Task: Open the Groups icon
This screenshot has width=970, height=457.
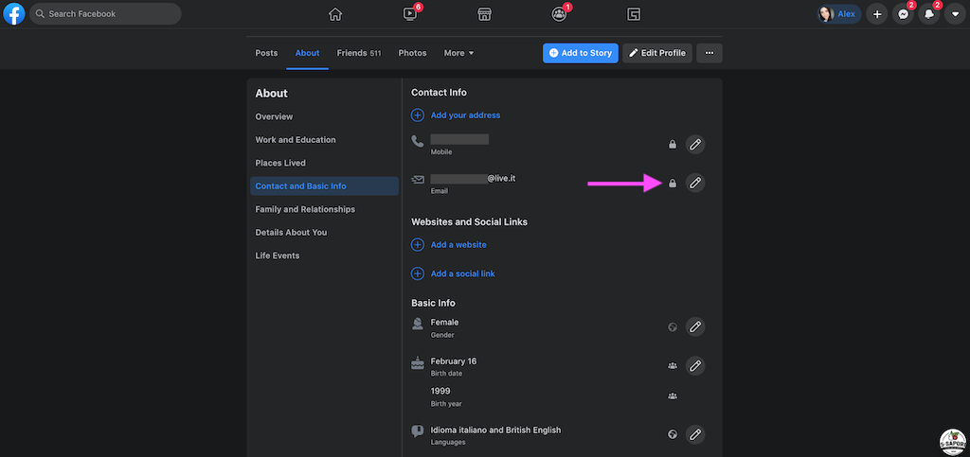Action: [559, 14]
